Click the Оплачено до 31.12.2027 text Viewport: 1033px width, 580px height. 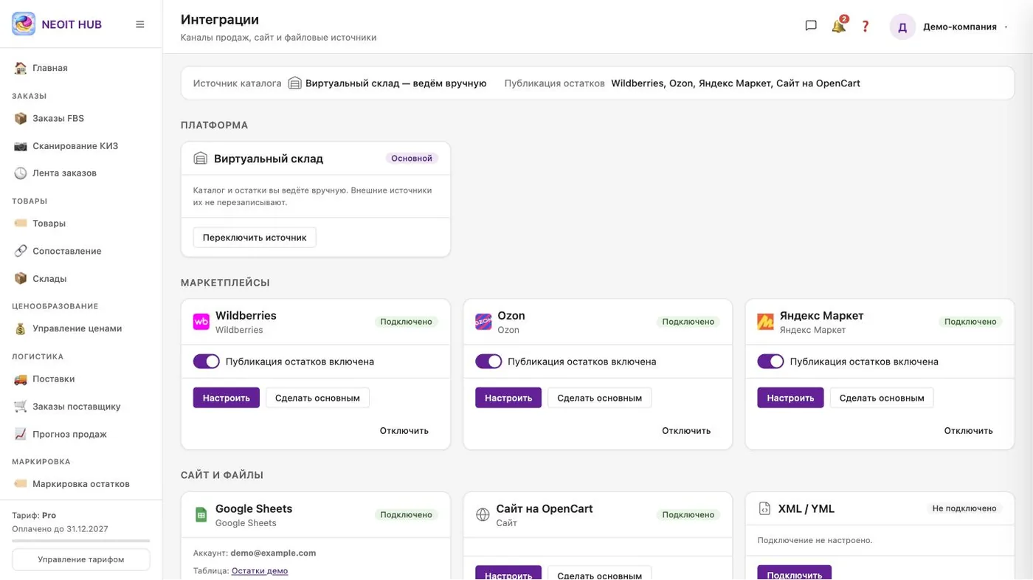coord(61,529)
